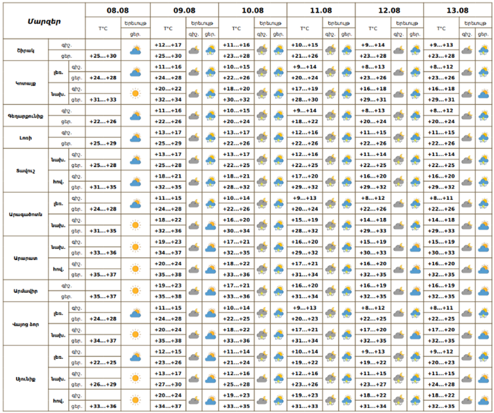Click the 09.08 night cloud-moon icon for Շիրակ
Viewport: 494px width, 413px height.
point(194,50)
